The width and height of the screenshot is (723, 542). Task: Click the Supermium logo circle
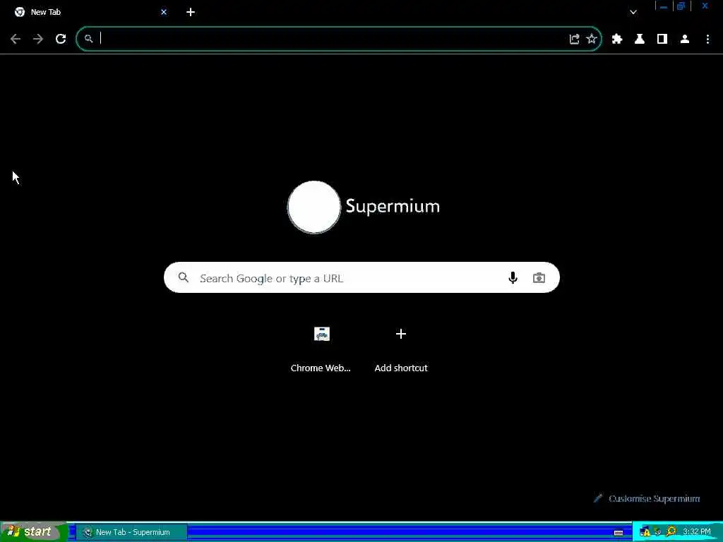314,207
